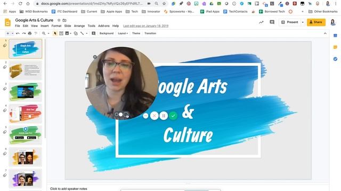Open the Format menu
Screen dimensions: 341x191
pos(56,26)
